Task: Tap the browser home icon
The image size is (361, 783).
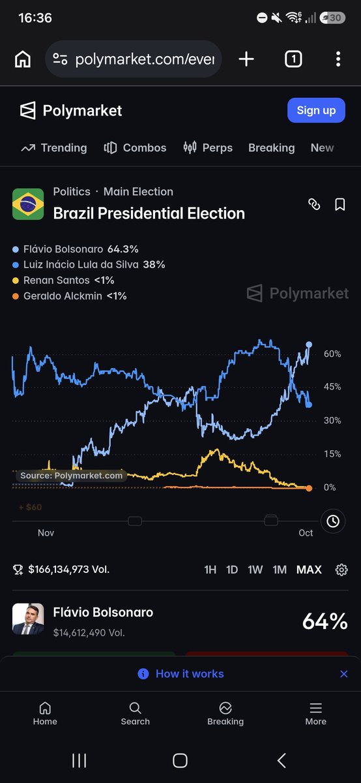Action: pos(23,59)
